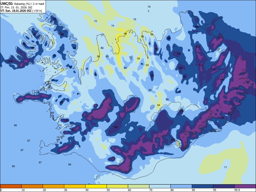
Task: Select the map humidity value '97'
Action: click(x=55, y=56)
